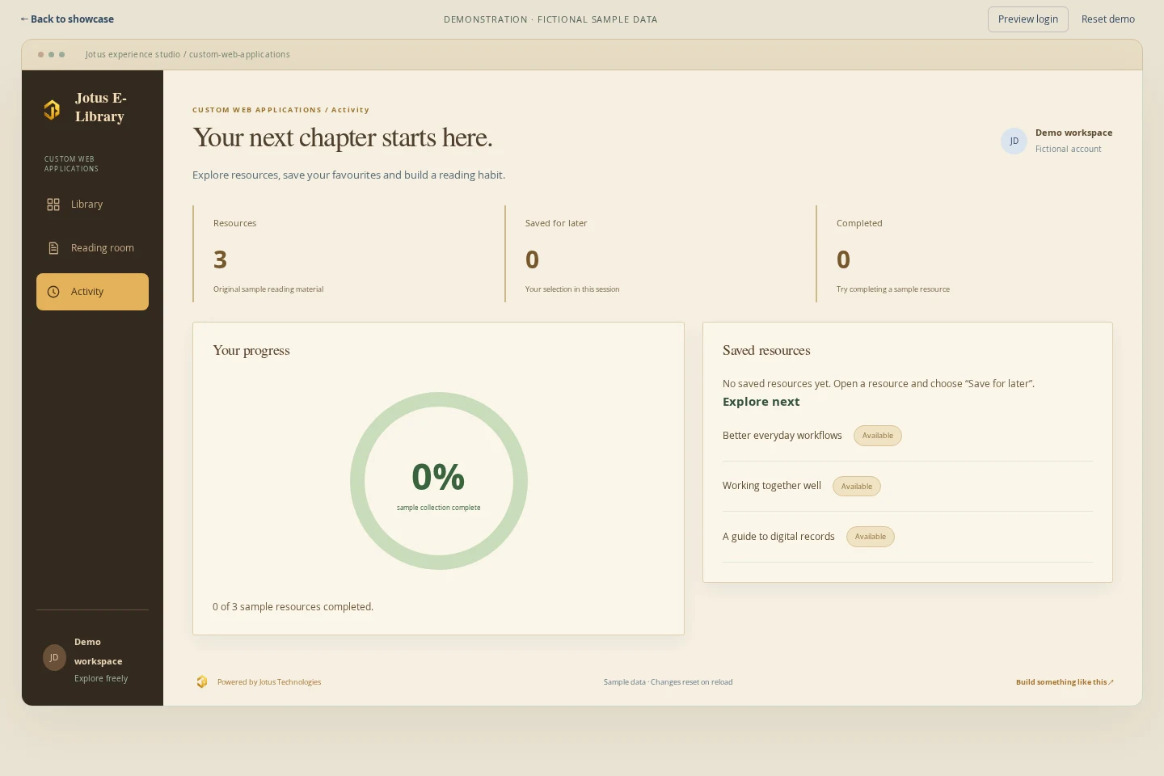
Task: Click the 0% progress ring
Action: click(x=439, y=481)
